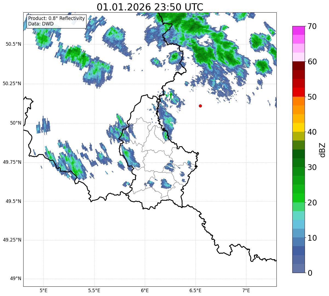Pick the yellow colorbar swatch above 40
The image size is (329, 296).
(x=298, y=127)
